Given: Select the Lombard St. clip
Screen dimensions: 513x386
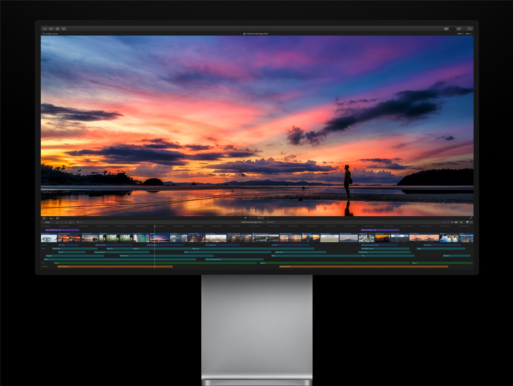Looking at the screenshot, I should click(366, 238).
